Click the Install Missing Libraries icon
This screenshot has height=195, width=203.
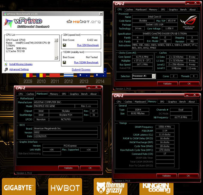pyautogui.click(x=6, y=64)
